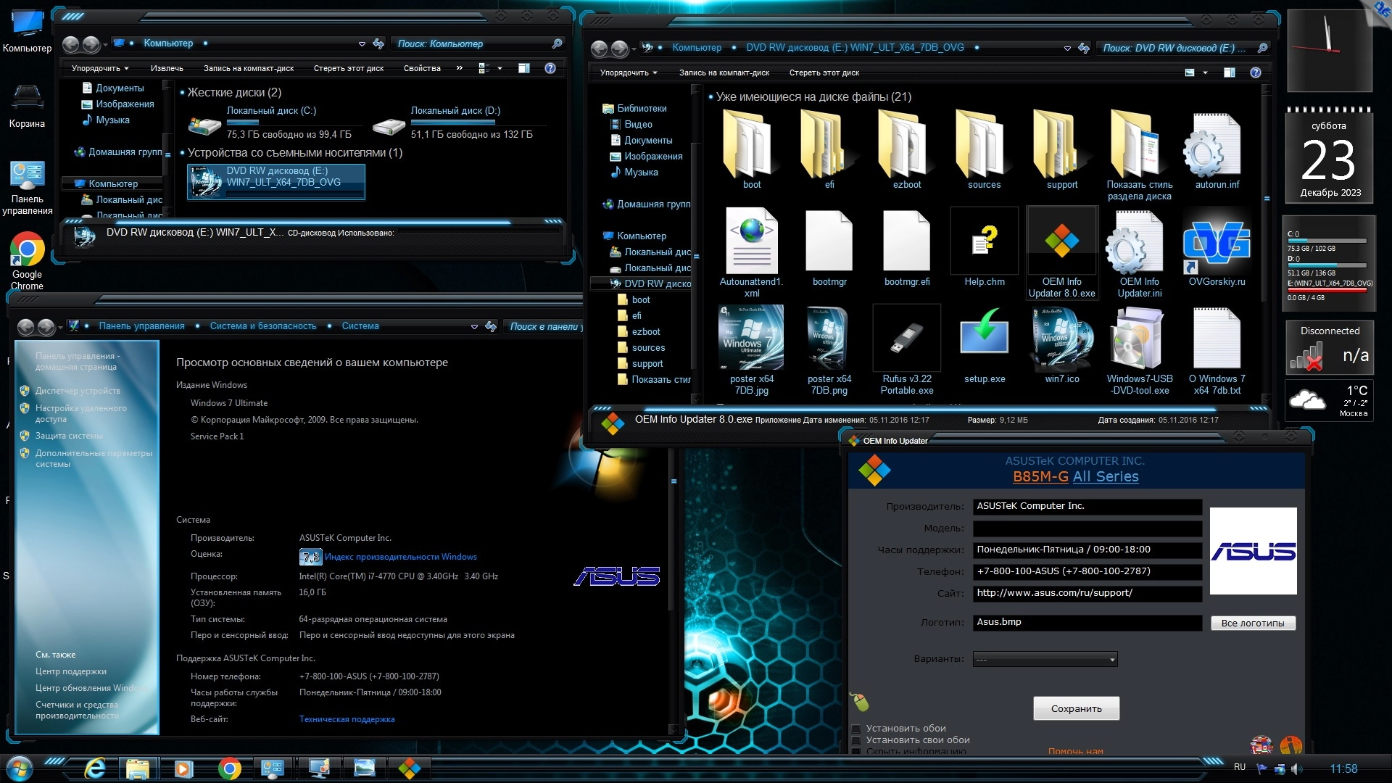The width and height of the screenshot is (1392, 783).
Task: Click the language flags globe icon
Action: [1261, 745]
